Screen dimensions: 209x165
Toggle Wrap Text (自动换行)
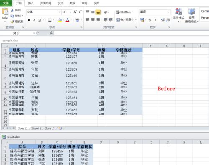pyautogui.click(x=124, y=12)
